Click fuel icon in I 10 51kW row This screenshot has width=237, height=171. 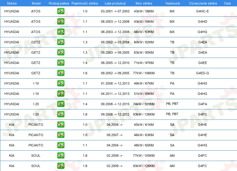coord(61,94)
